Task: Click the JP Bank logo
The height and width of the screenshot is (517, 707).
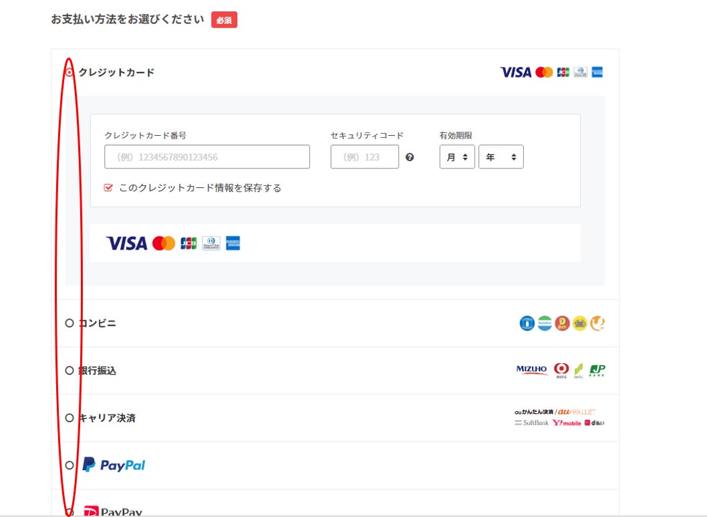Action: coord(597,371)
